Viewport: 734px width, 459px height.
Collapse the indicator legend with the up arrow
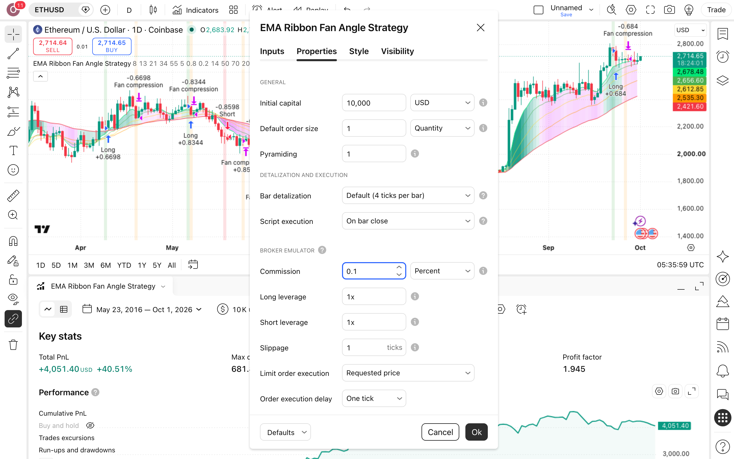[40, 76]
